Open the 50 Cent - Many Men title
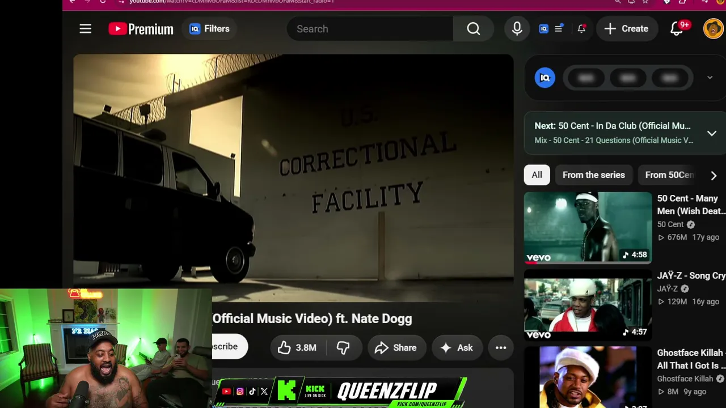 click(691, 205)
